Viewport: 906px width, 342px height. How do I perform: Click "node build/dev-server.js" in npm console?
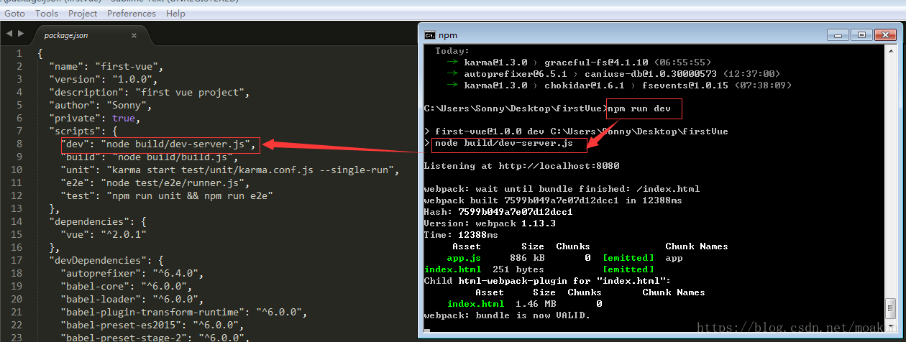tap(504, 143)
